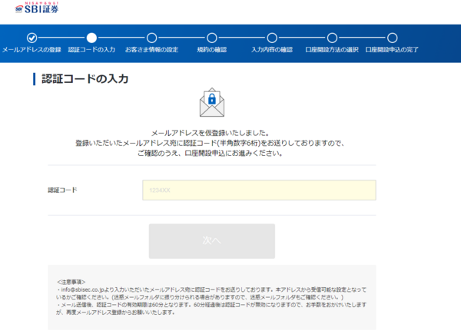The height and width of the screenshot is (334, 461).
Task: Select the 規約の確認 step label
Action: 212,50
